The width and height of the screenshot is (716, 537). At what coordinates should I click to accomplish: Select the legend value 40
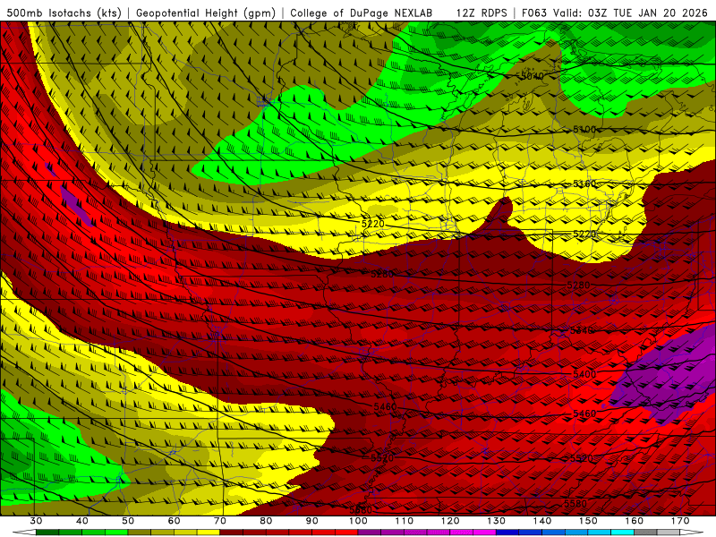click(82, 521)
